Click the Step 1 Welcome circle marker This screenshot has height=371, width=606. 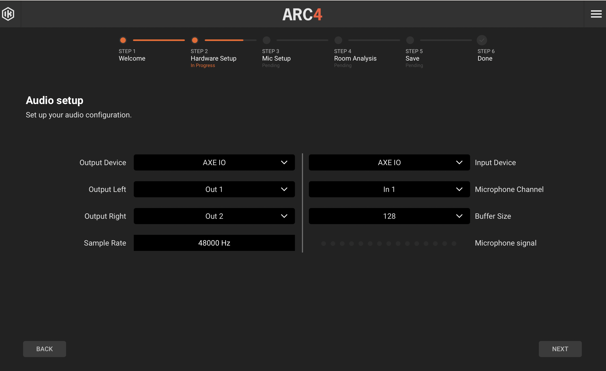[x=123, y=40]
